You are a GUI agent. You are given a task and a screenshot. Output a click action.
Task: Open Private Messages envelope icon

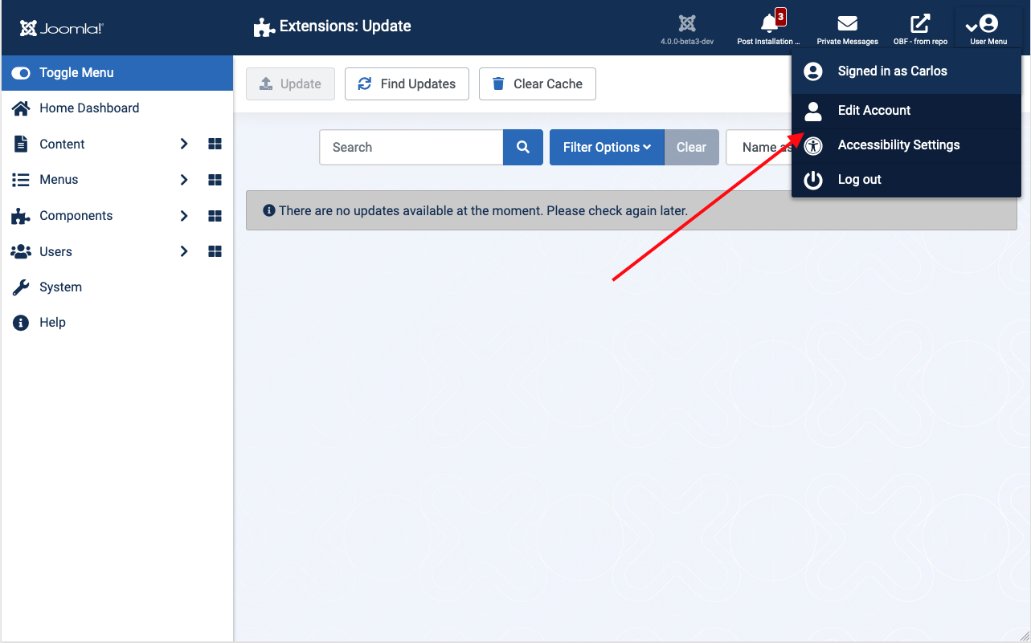847,24
